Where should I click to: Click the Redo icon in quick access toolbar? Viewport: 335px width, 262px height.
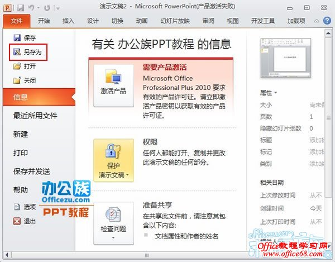point(47,8)
